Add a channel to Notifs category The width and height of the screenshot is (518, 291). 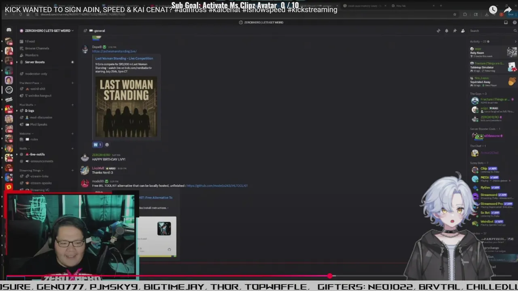[x=72, y=148]
